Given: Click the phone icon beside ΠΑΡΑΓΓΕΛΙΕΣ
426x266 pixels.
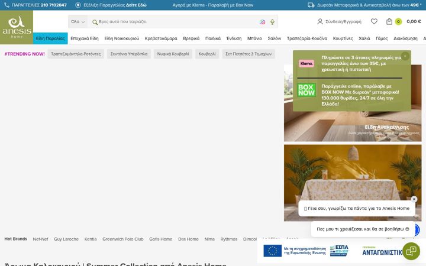Looking at the screenshot, I should click(7, 5).
